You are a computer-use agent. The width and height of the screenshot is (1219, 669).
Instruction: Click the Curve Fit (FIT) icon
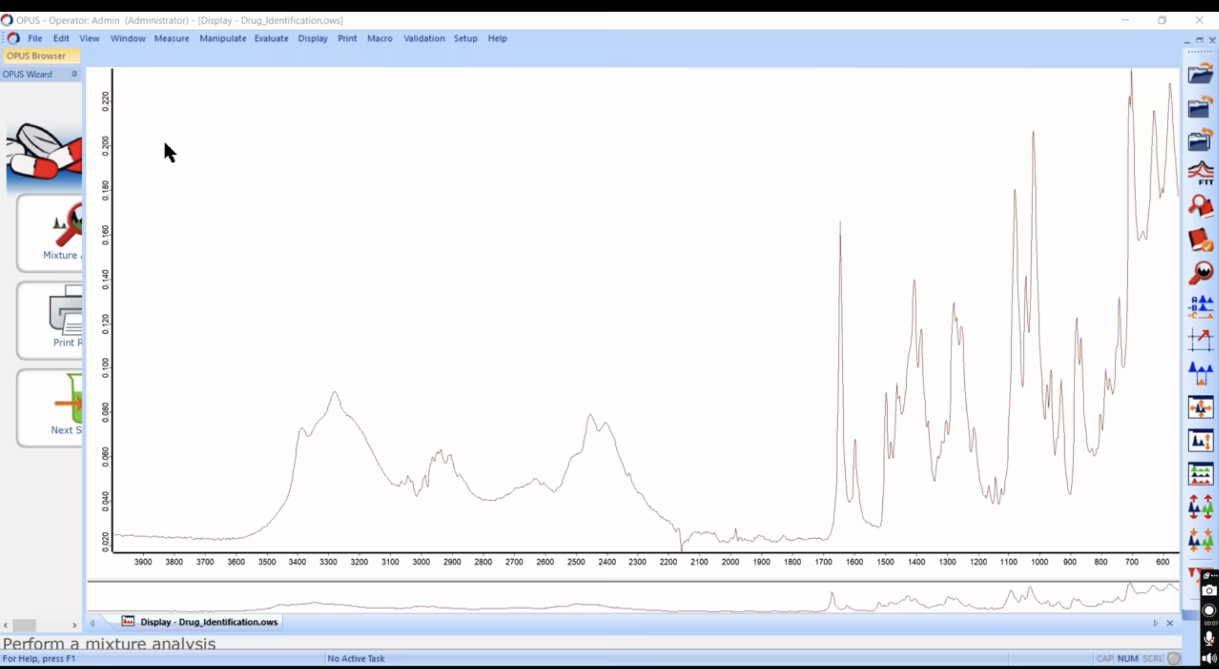[1200, 173]
